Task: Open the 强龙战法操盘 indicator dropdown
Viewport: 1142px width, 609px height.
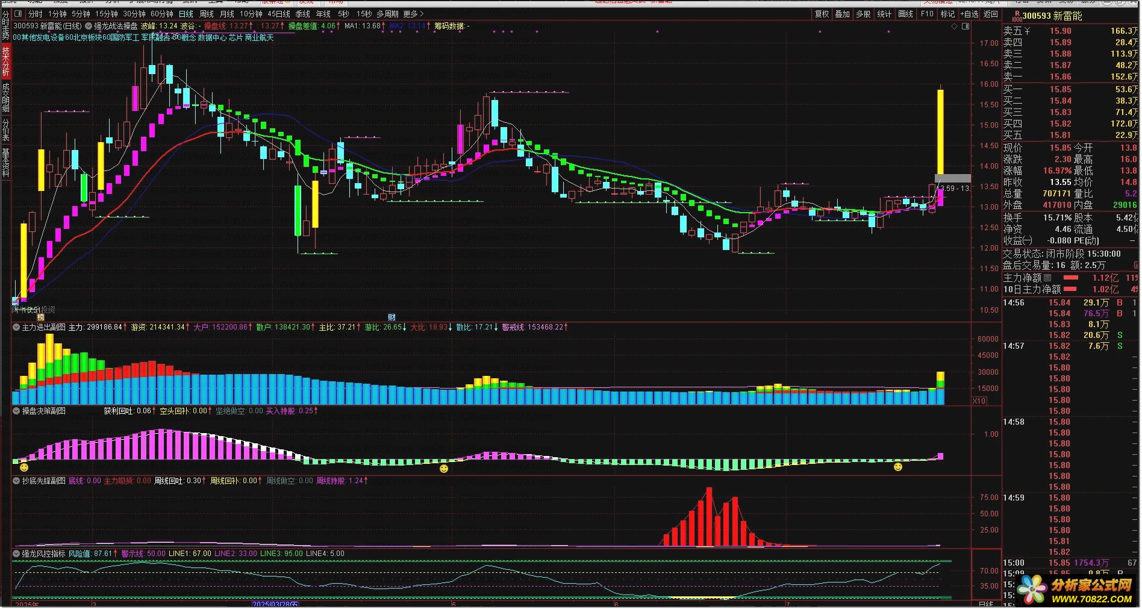Action: click(x=89, y=26)
